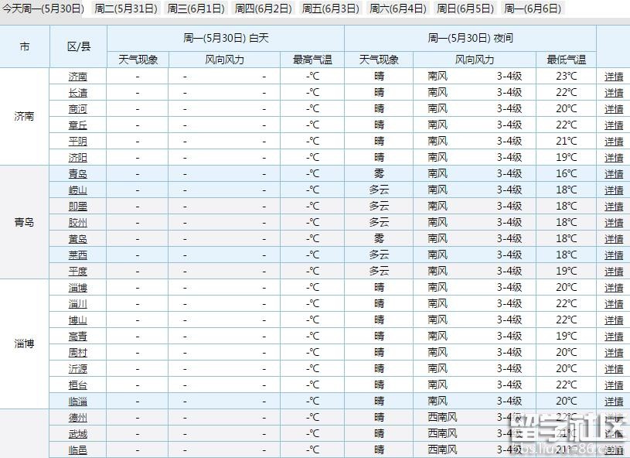Open 详情 for the 商河 row
This screenshot has height=458, width=630.
click(614, 109)
